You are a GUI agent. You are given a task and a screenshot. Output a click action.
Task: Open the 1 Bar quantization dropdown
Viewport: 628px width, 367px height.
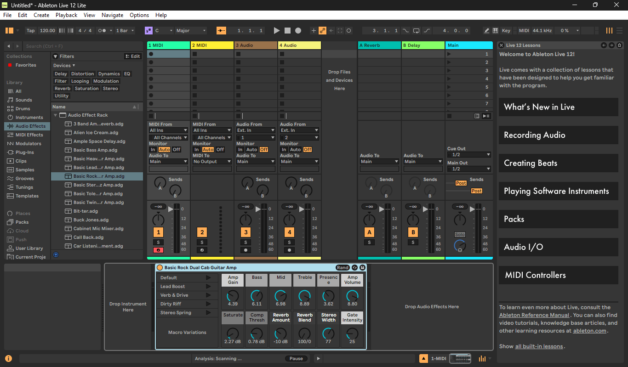pos(125,31)
